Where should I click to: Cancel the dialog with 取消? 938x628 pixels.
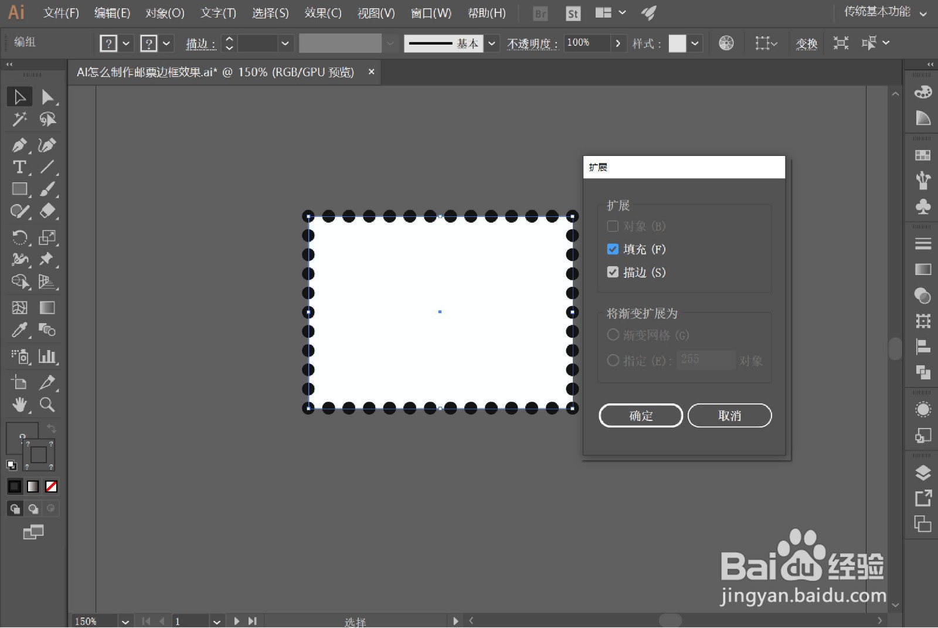729,415
